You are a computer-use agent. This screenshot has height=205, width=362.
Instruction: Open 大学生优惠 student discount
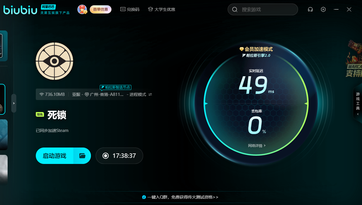162,9
